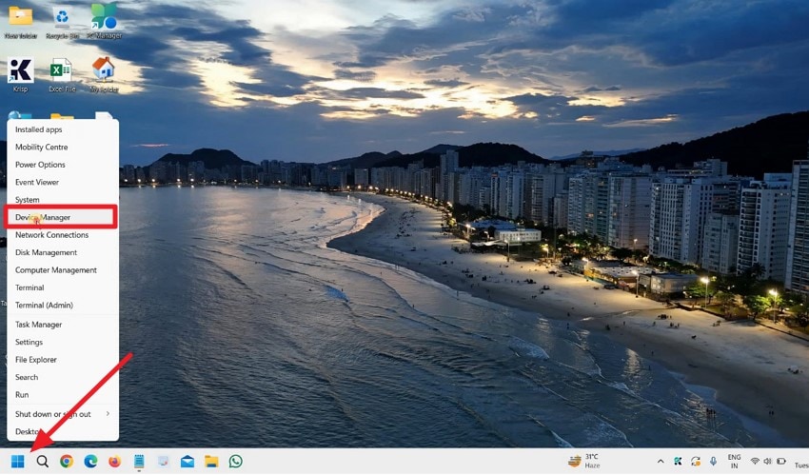Show hidden tray icons with the chevron
Screen dimensions: 809x475
661,461
